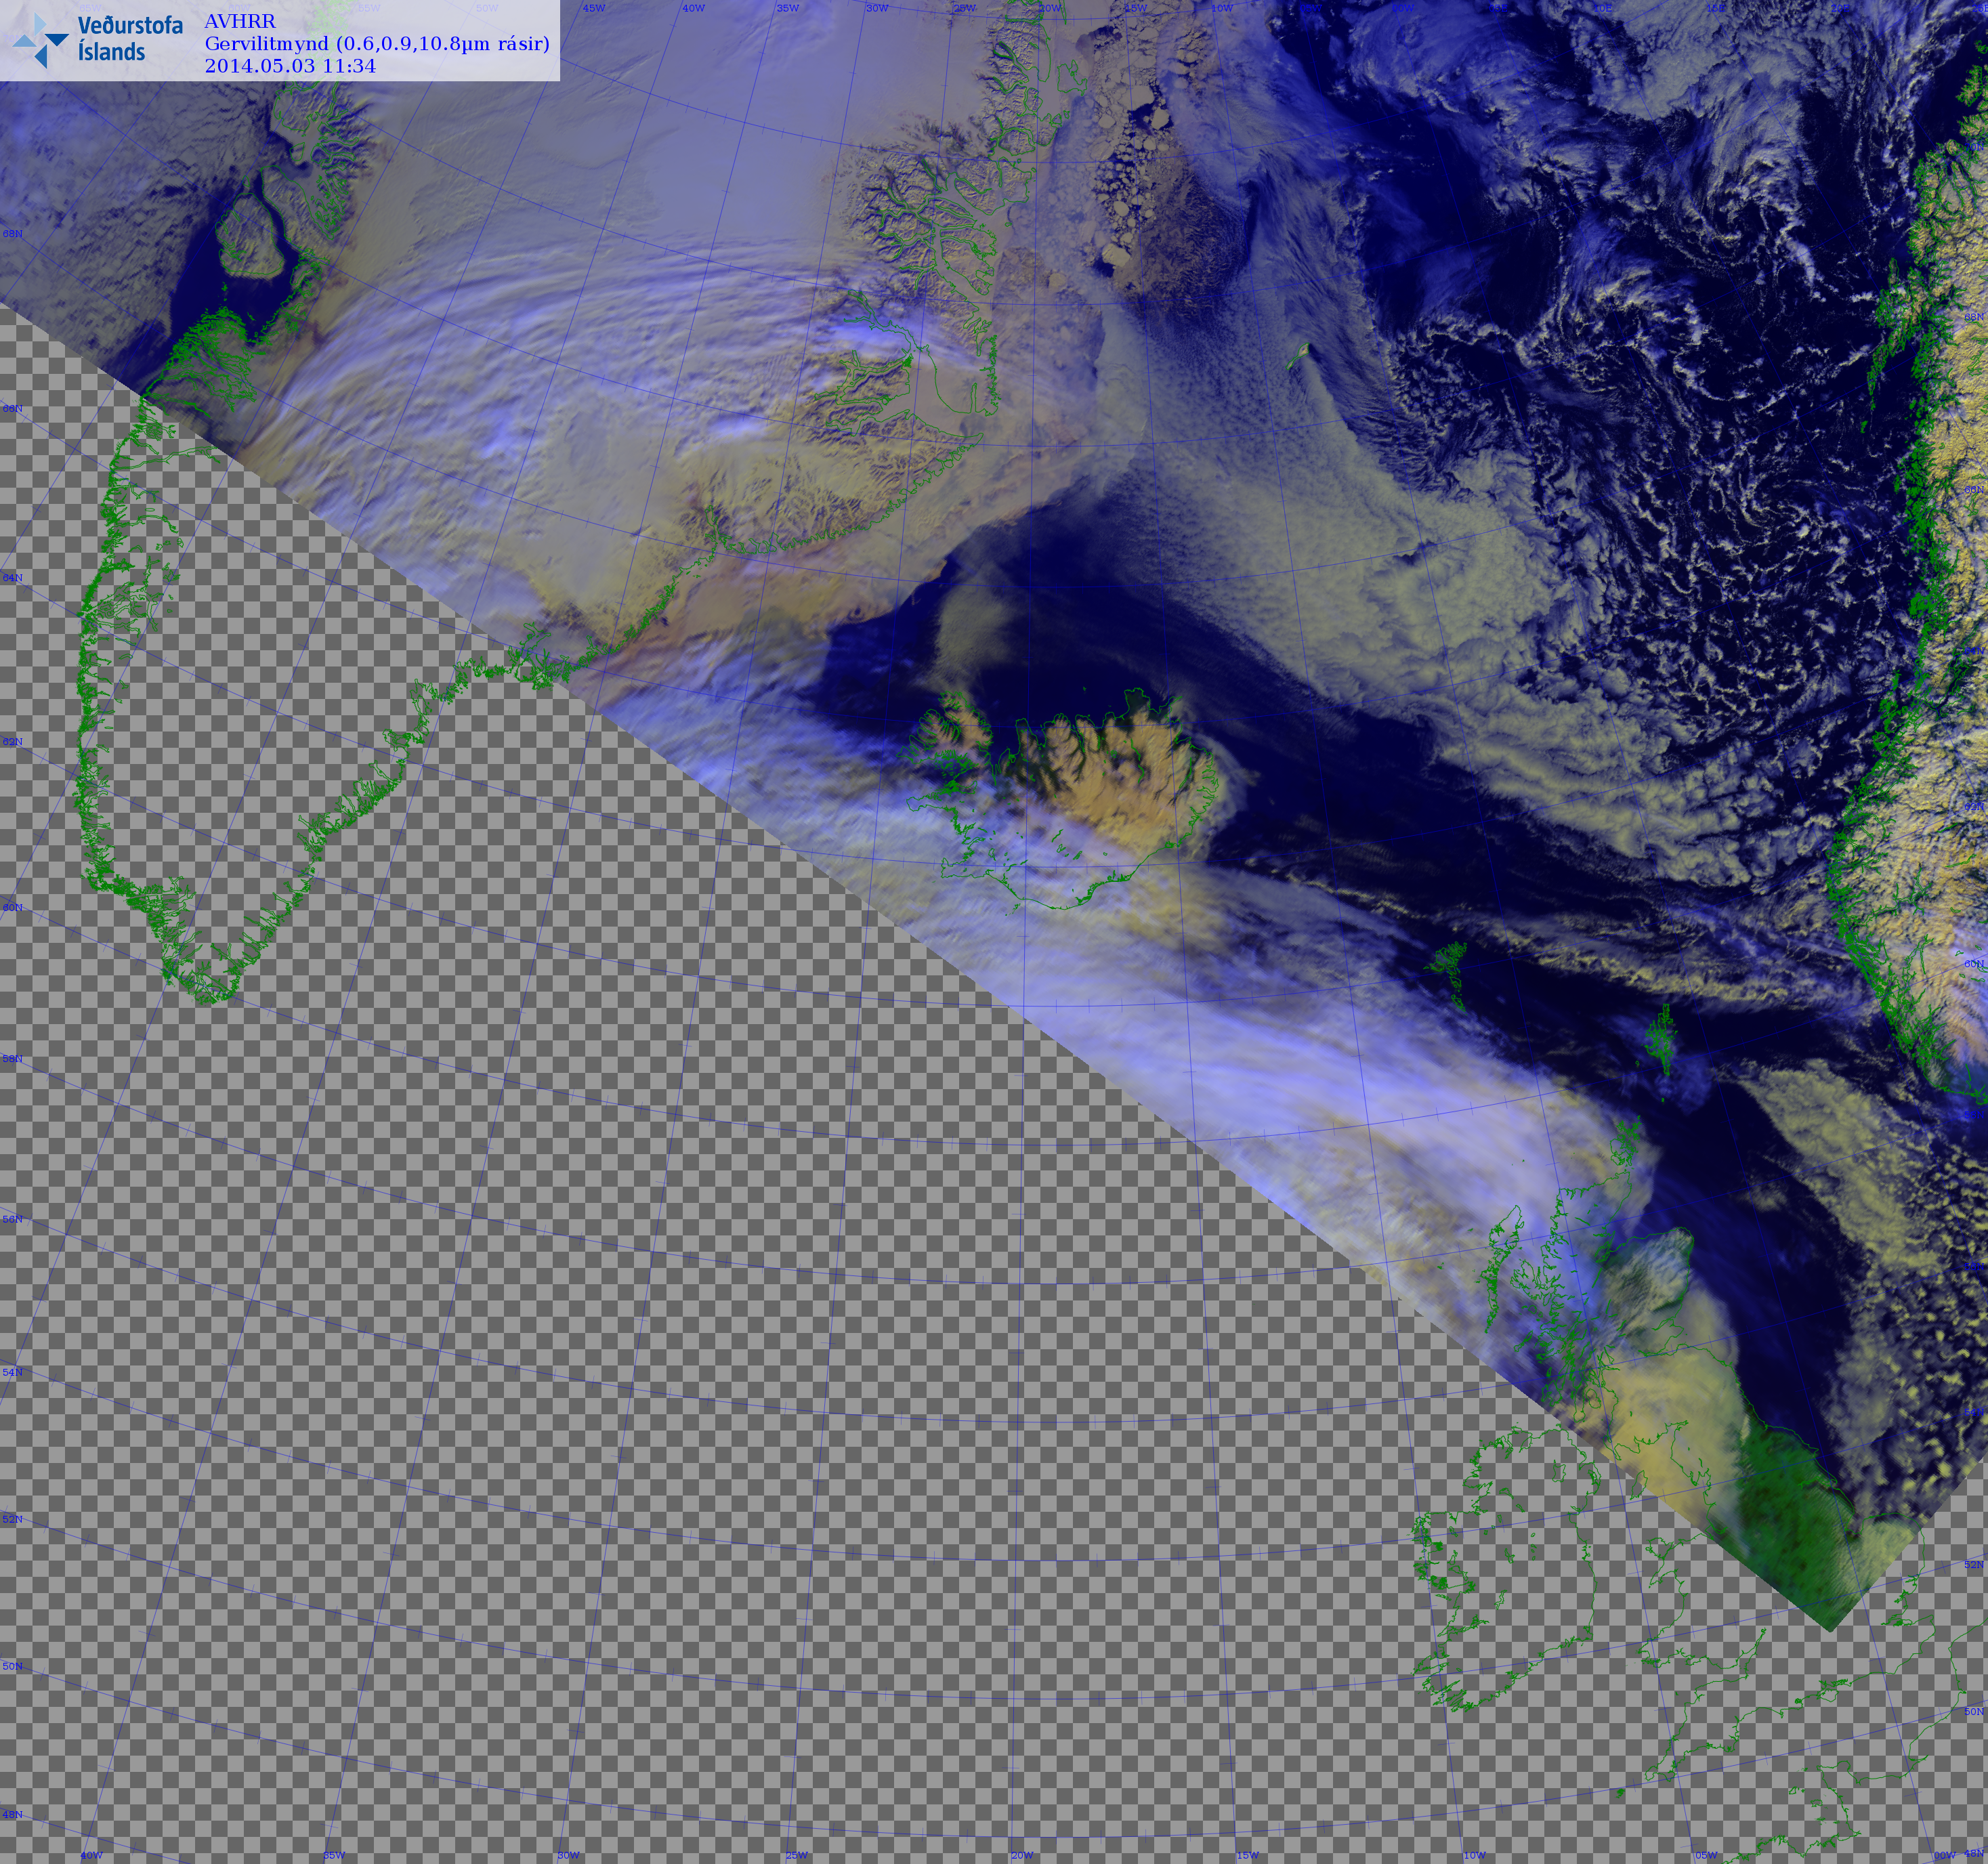Click the 62N latitude label on left edge
1988x1864 pixels.
[12, 742]
